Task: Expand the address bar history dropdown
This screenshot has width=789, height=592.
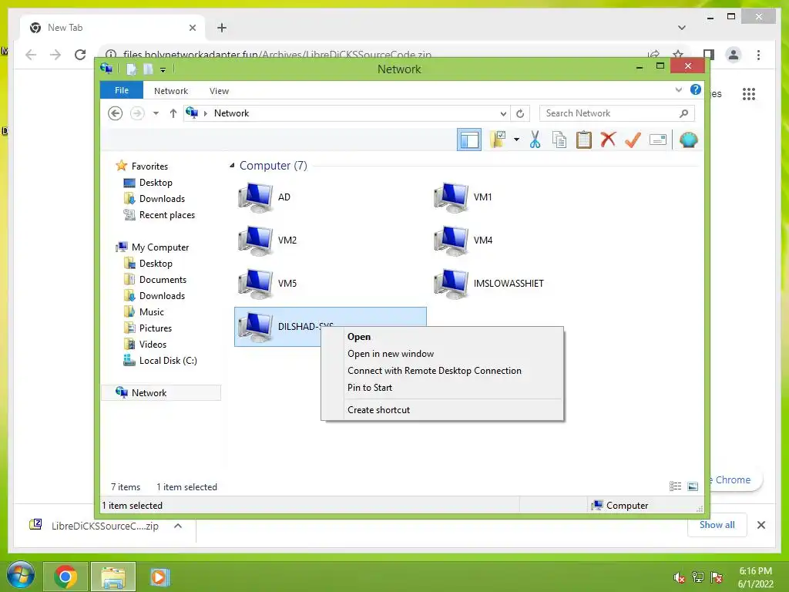Action: [x=503, y=114]
